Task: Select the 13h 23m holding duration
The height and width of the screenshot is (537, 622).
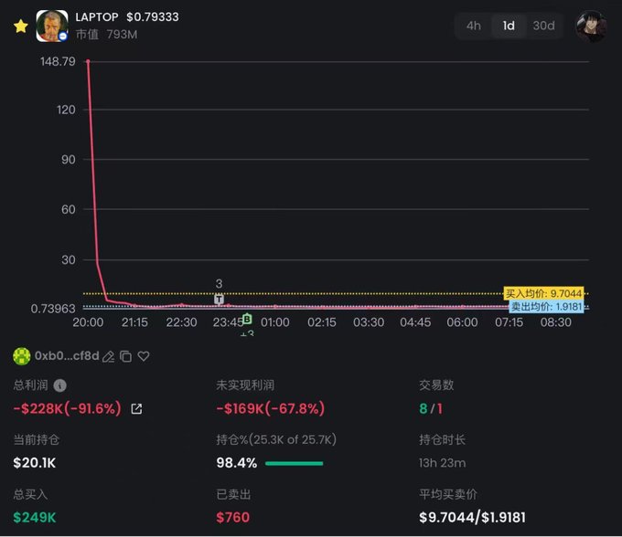Action: pos(443,462)
